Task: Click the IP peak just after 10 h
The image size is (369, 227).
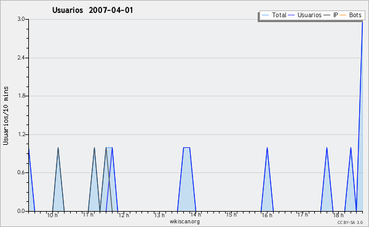Action: click(x=58, y=179)
